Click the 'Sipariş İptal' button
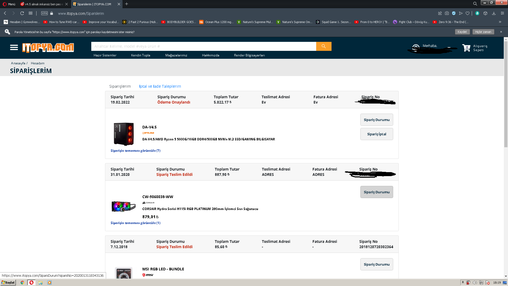The image size is (508, 286). [x=377, y=134]
